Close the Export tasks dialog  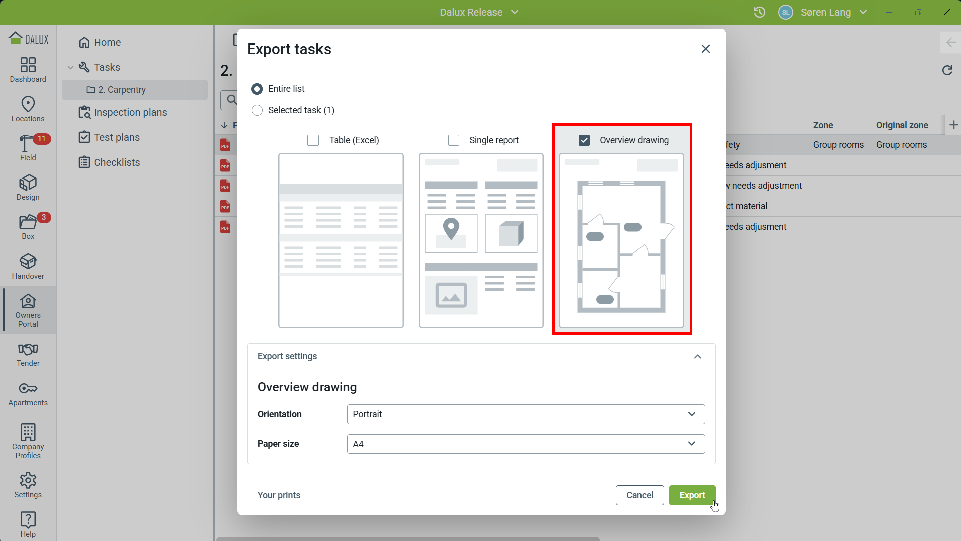(x=706, y=49)
